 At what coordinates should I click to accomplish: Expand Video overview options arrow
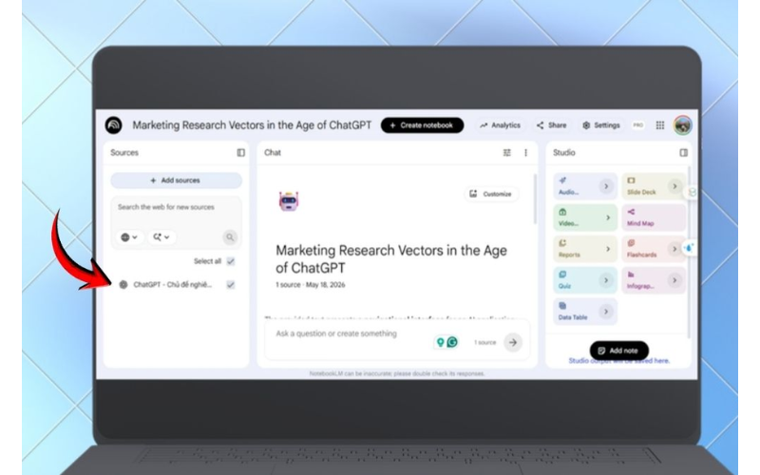tap(607, 218)
